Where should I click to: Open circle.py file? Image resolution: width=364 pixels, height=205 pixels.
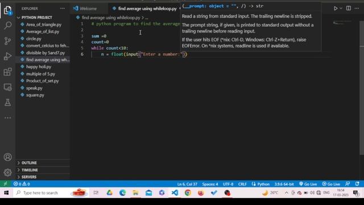[x=34, y=39]
